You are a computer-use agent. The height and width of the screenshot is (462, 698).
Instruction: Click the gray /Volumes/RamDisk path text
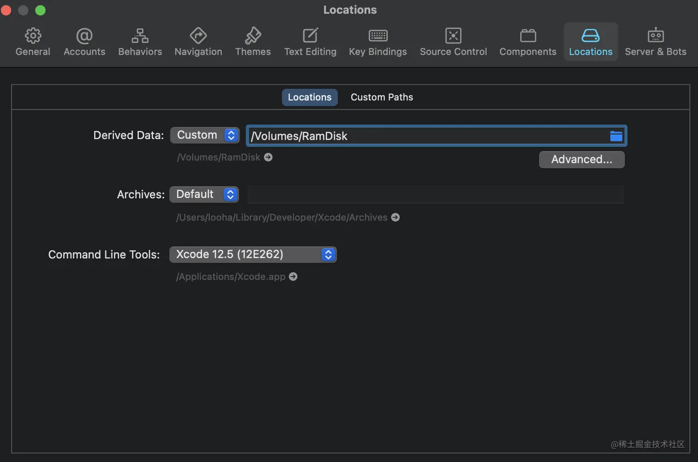219,157
